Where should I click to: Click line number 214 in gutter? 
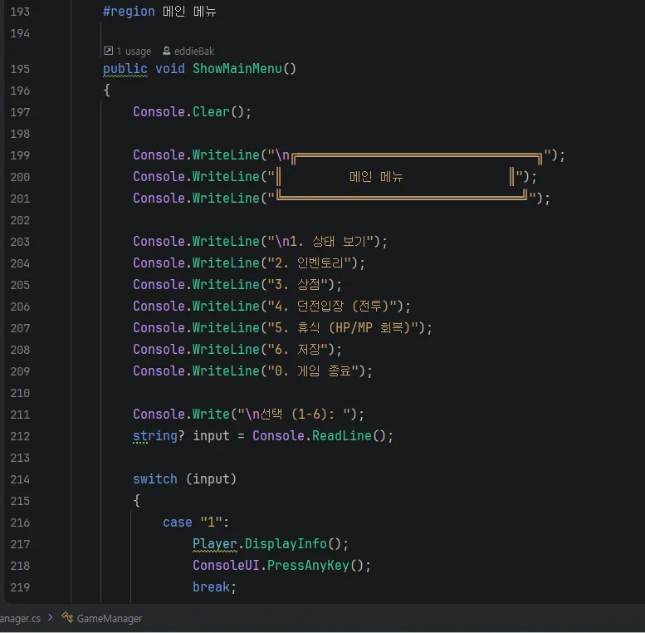click(x=20, y=479)
